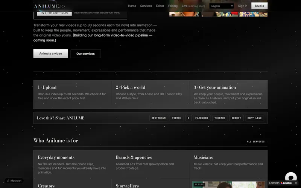Click the ANILUME.IO logo

[50, 6]
